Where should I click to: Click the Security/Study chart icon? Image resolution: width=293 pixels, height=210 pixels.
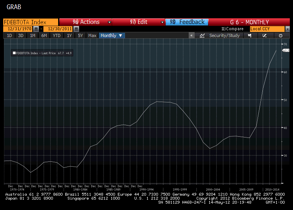(x=202, y=35)
